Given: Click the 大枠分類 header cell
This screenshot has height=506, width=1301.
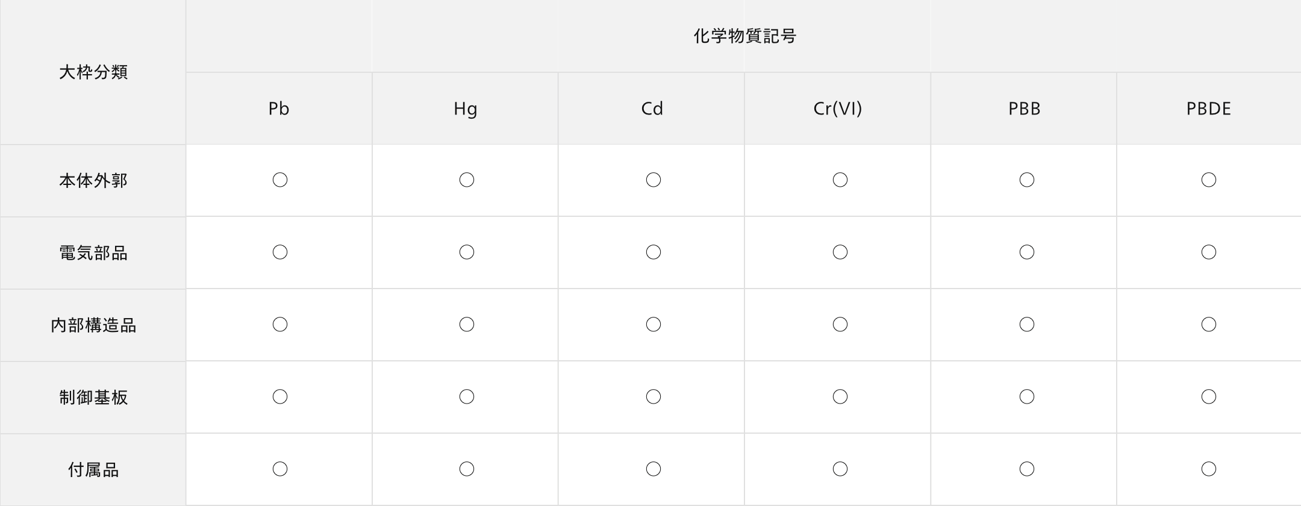Looking at the screenshot, I should pos(93,72).
